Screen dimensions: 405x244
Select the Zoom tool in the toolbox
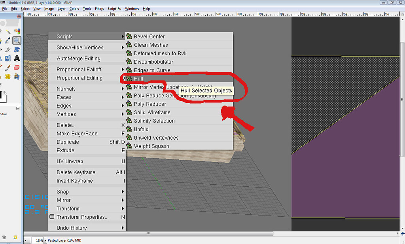tap(16, 40)
